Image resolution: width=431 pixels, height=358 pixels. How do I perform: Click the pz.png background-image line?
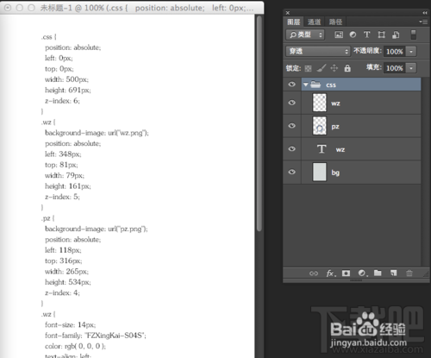(x=97, y=229)
